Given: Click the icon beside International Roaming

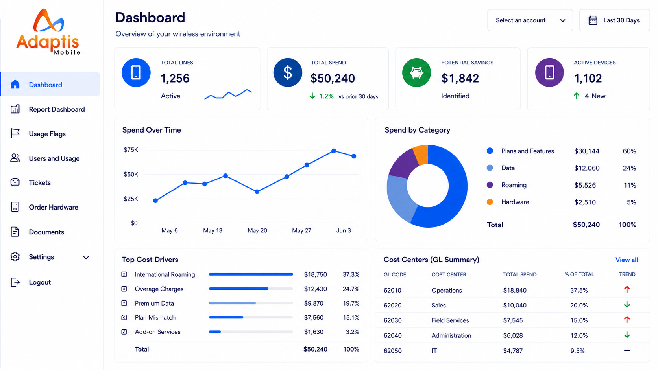Looking at the screenshot, I should (x=124, y=274).
